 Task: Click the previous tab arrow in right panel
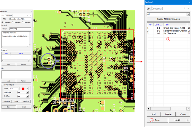click(185, 9)
